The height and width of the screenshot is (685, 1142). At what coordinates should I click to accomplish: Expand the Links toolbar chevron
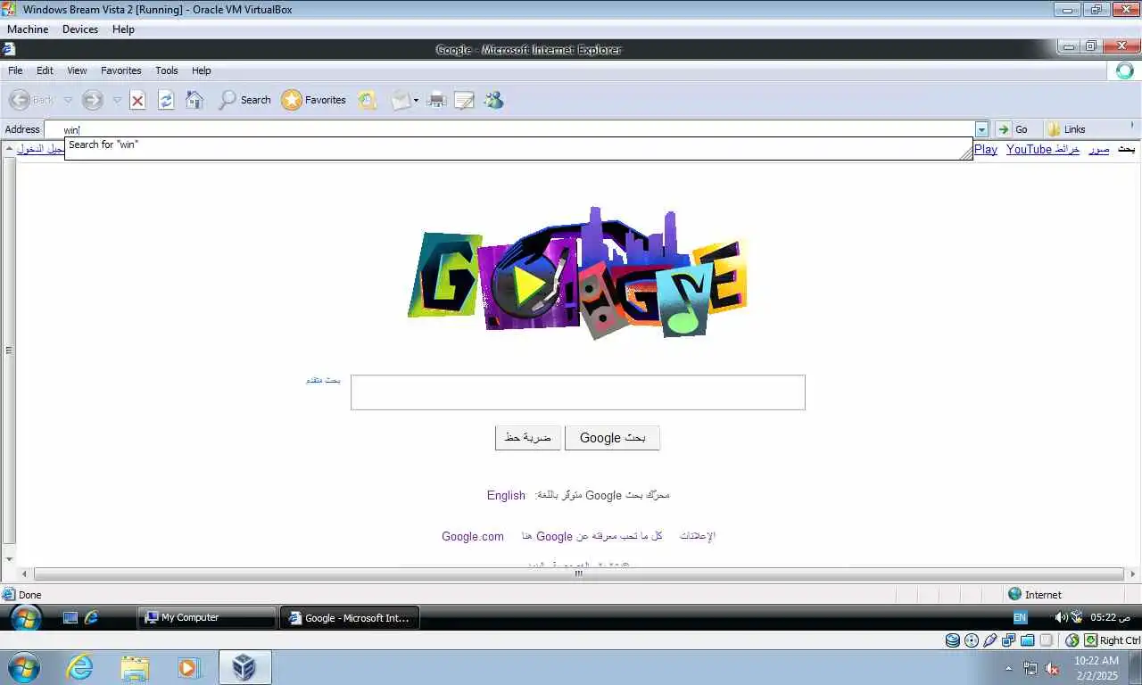tap(1134, 125)
